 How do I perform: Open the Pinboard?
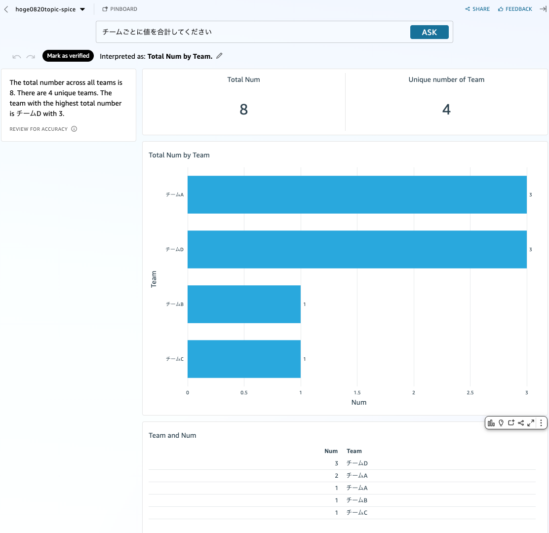(120, 9)
